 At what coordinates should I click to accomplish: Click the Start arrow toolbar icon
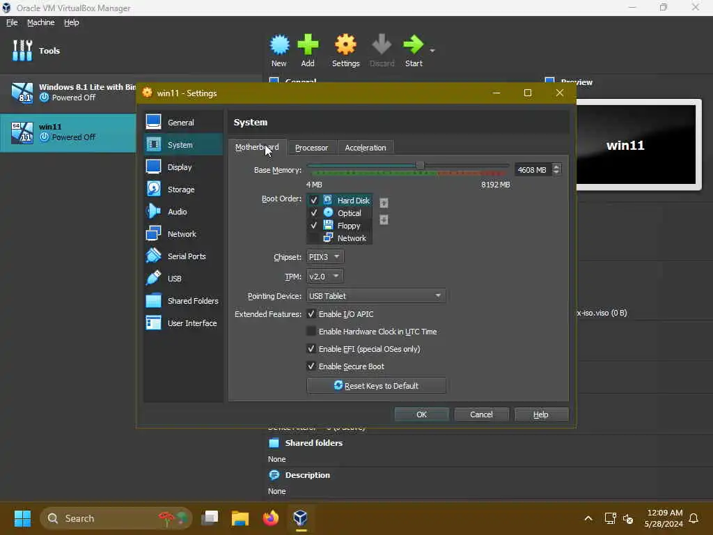click(414, 50)
